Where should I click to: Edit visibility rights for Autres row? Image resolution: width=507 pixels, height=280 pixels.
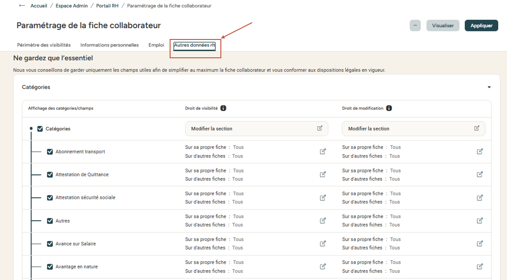tap(323, 220)
